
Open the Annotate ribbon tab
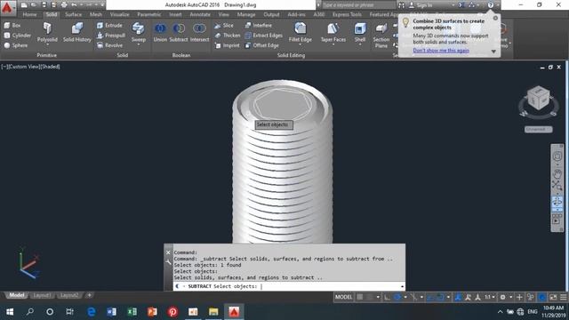(x=200, y=14)
